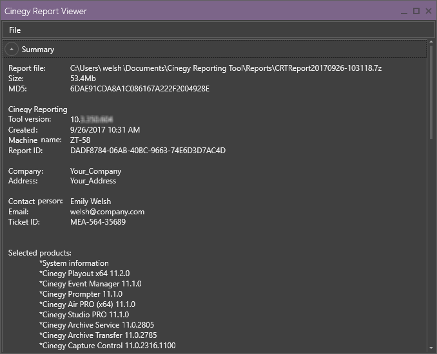Select the Report ID DADF8784-06AB-40BC-9663-74E6D3D7AC4D
This screenshot has height=354, width=437.
coord(148,151)
